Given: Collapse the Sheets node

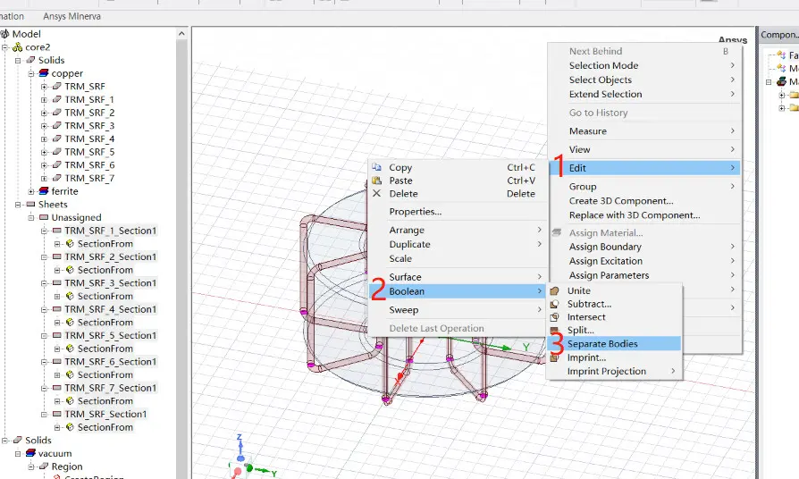Looking at the screenshot, I should tap(18, 205).
